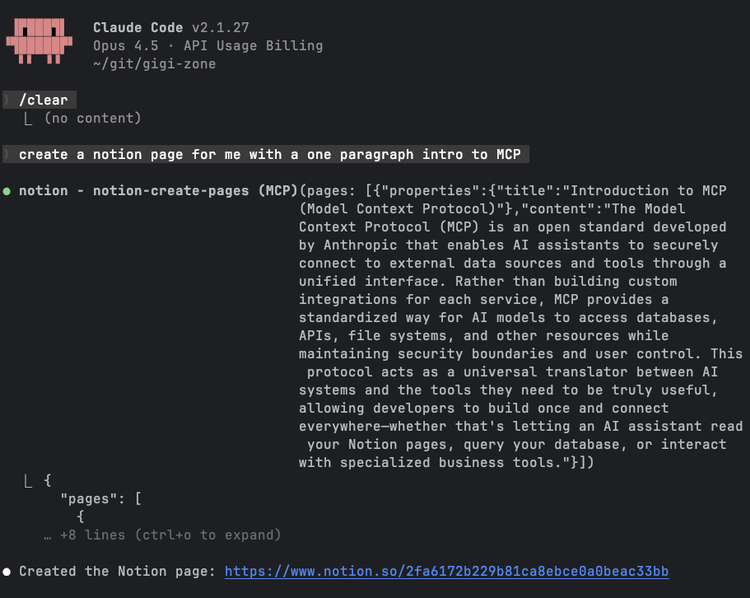750x598 pixels.
Task: Click the prompt chevron beside /clear
Action: tap(7, 100)
